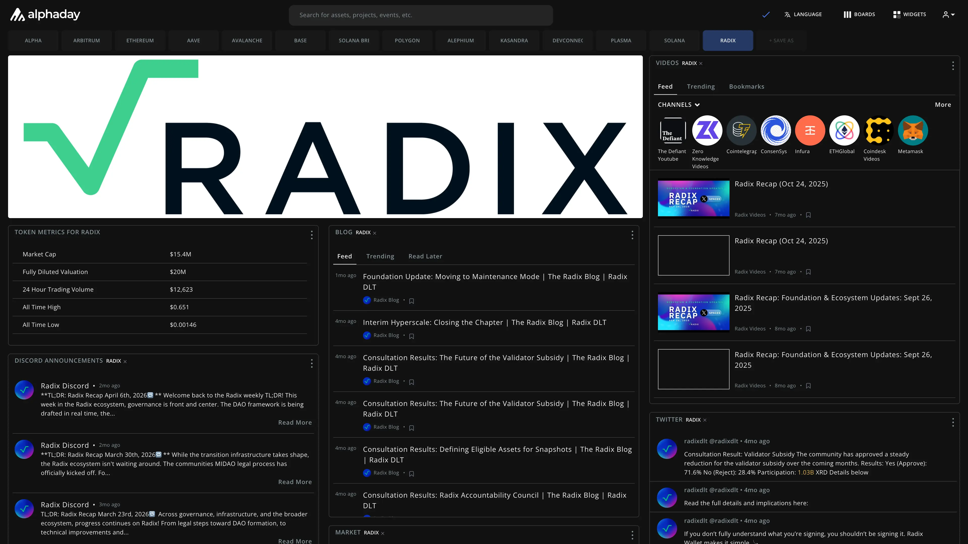Remove RADIX tag from Market widget
Screen dimensions: 968x544
tap(383, 533)
